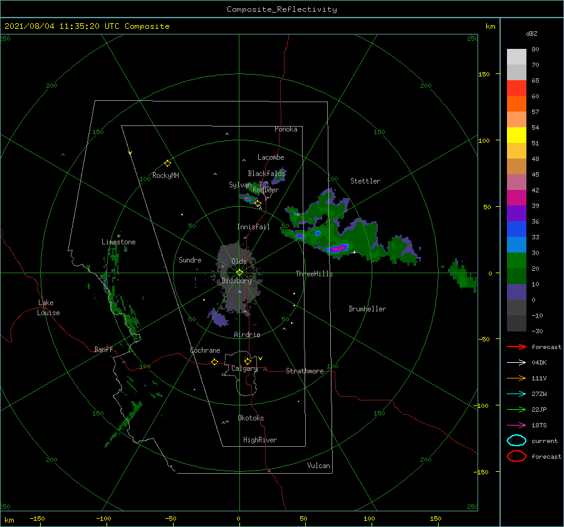Screen dimensions: 564x527
Task: Pick the magenta swatch between 42 and 39
Action: click(x=516, y=198)
